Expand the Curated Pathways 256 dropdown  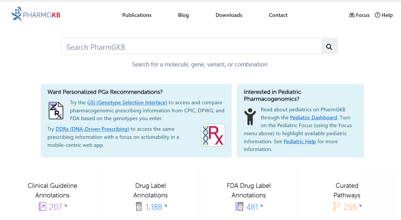coord(361,206)
